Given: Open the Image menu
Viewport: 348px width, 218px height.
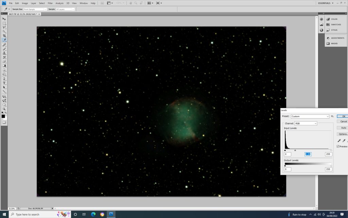Looking at the screenshot, I should click(x=25, y=3).
